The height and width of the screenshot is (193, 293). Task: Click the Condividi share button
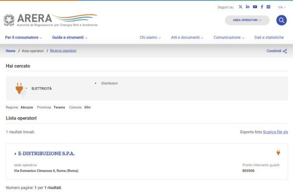point(277,51)
